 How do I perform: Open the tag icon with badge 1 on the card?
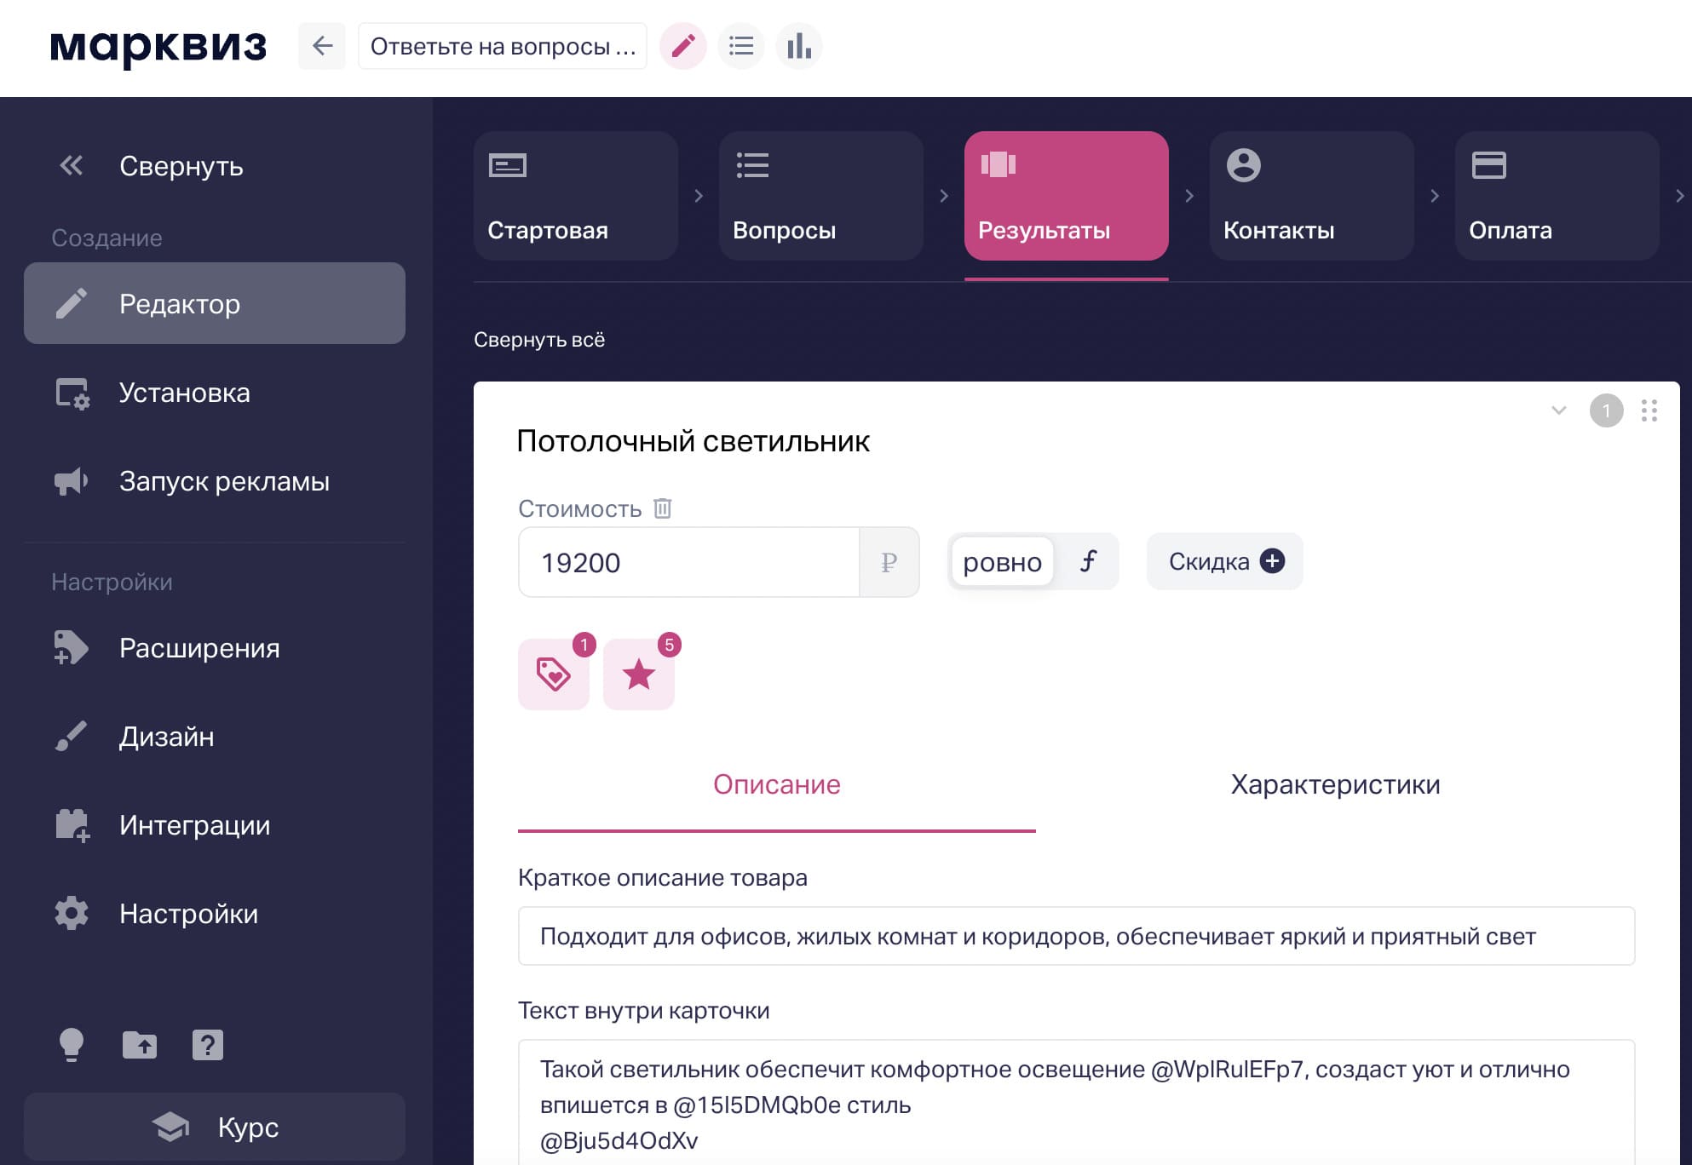[553, 674]
